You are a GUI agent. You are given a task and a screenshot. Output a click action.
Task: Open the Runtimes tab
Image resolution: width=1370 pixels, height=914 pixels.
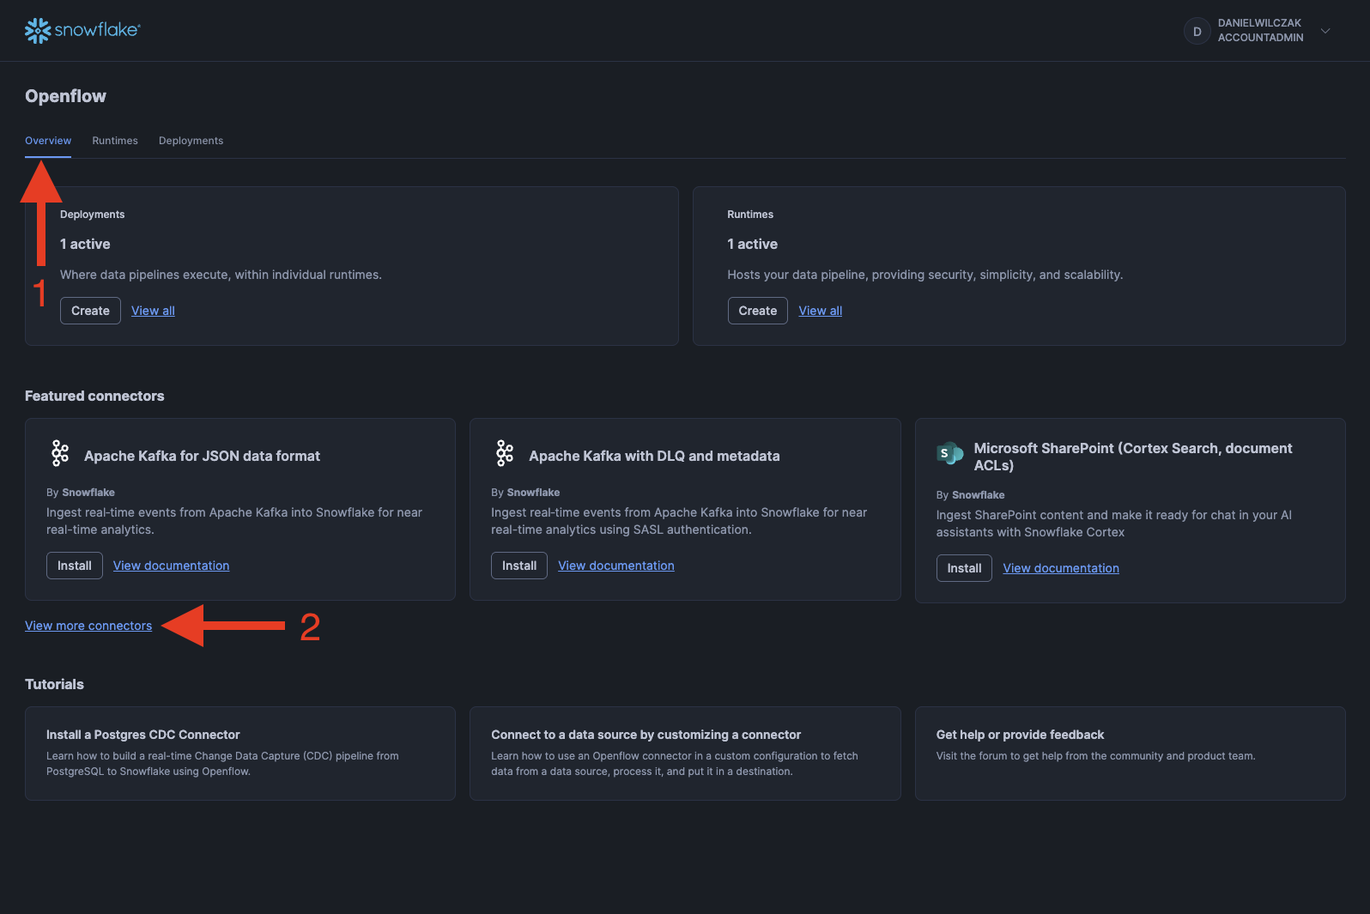coord(115,141)
